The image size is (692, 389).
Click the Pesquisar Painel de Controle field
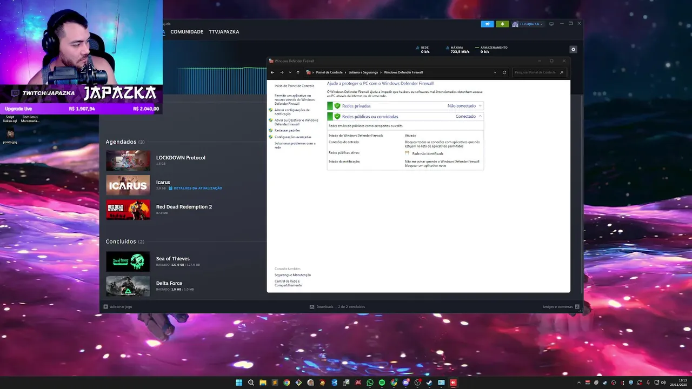point(540,72)
